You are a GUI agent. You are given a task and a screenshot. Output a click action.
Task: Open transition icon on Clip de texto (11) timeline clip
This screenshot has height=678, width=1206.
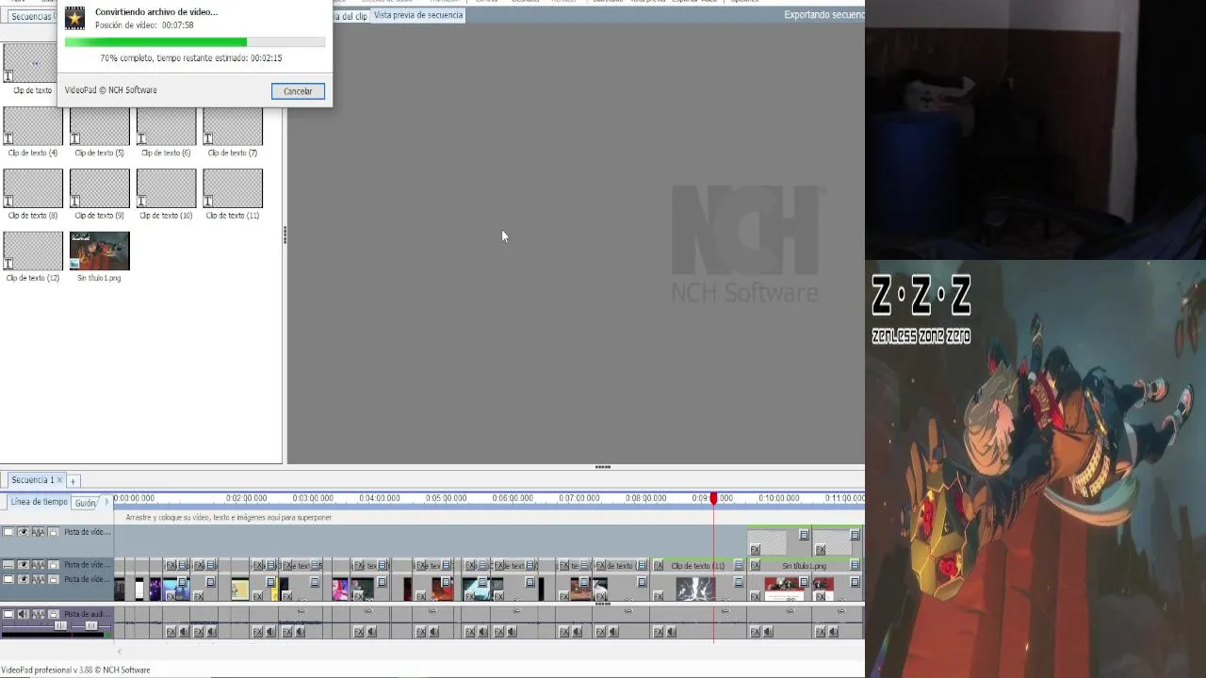point(738,565)
